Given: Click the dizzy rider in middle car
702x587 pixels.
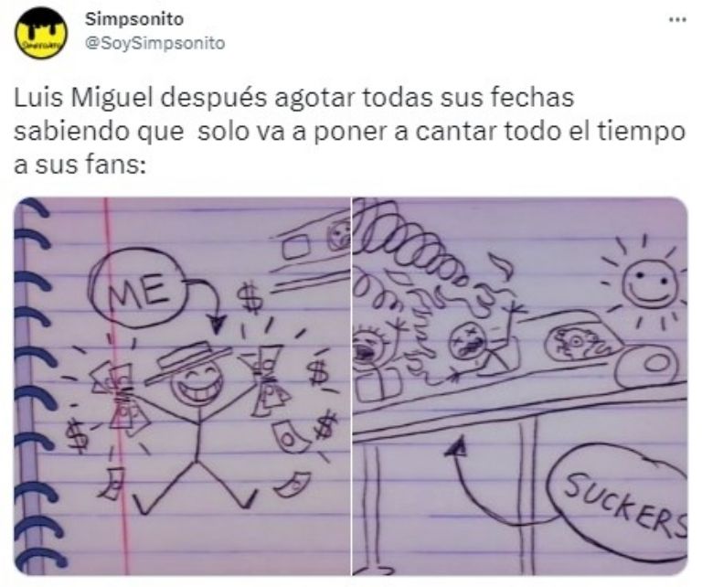Looking at the screenshot, I should pyautogui.click(x=467, y=343).
